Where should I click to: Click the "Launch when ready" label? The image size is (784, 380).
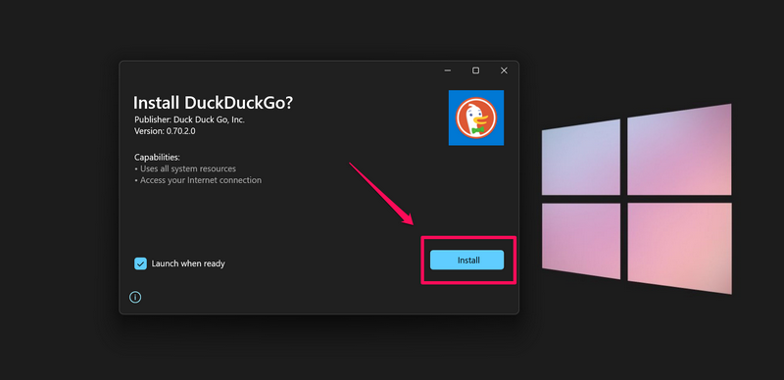click(188, 263)
